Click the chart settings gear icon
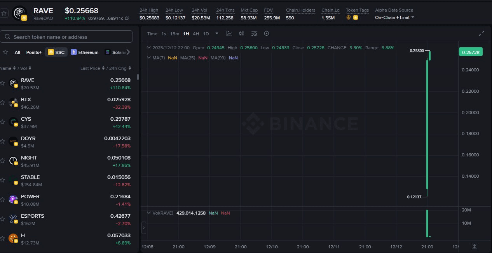This screenshot has height=253, width=492. point(267,33)
